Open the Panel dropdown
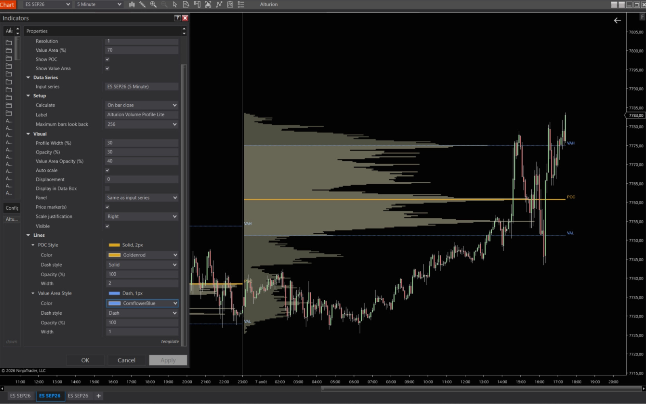The height and width of the screenshot is (404, 646). tap(142, 198)
